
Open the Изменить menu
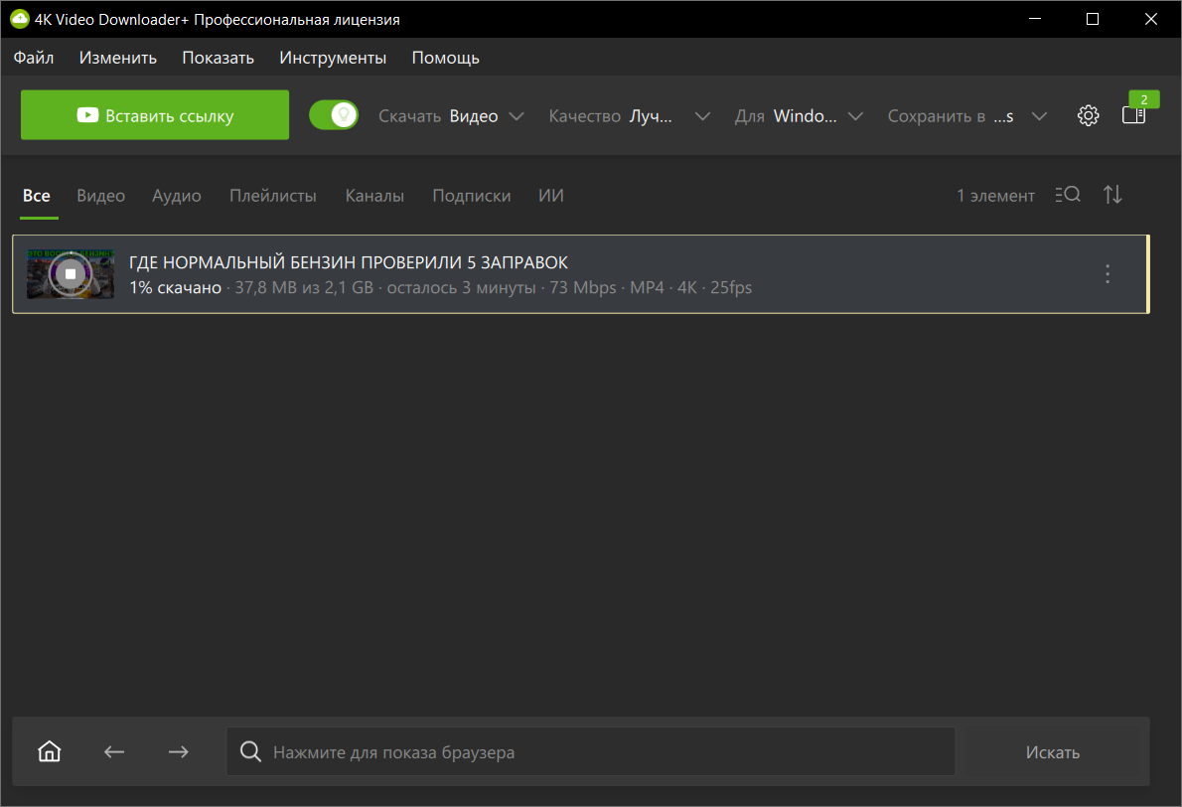(117, 58)
